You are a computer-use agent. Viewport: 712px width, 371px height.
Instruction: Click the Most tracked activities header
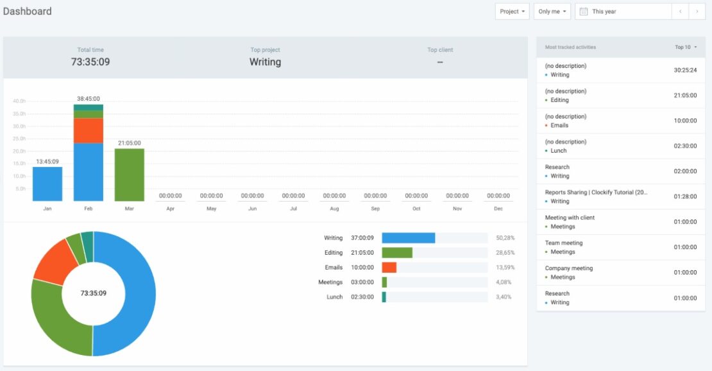coord(570,47)
